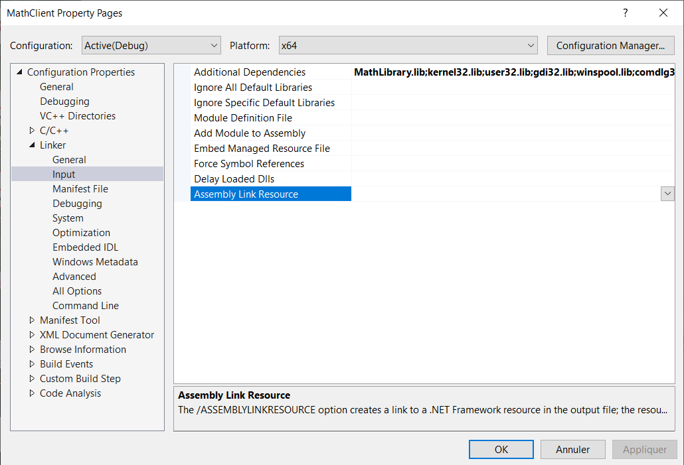The height and width of the screenshot is (465, 684).
Task: Open the Linker All Options page
Action: click(77, 291)
